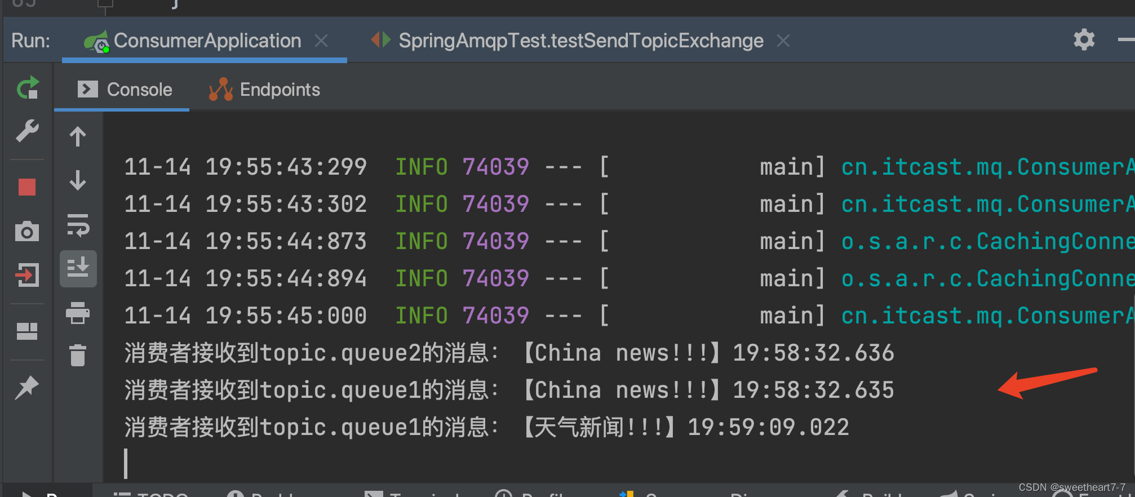The width and height of the screenshot is (1135, 497).
Task: Select the Endpoints tab
Action: (x=264, y=89)
